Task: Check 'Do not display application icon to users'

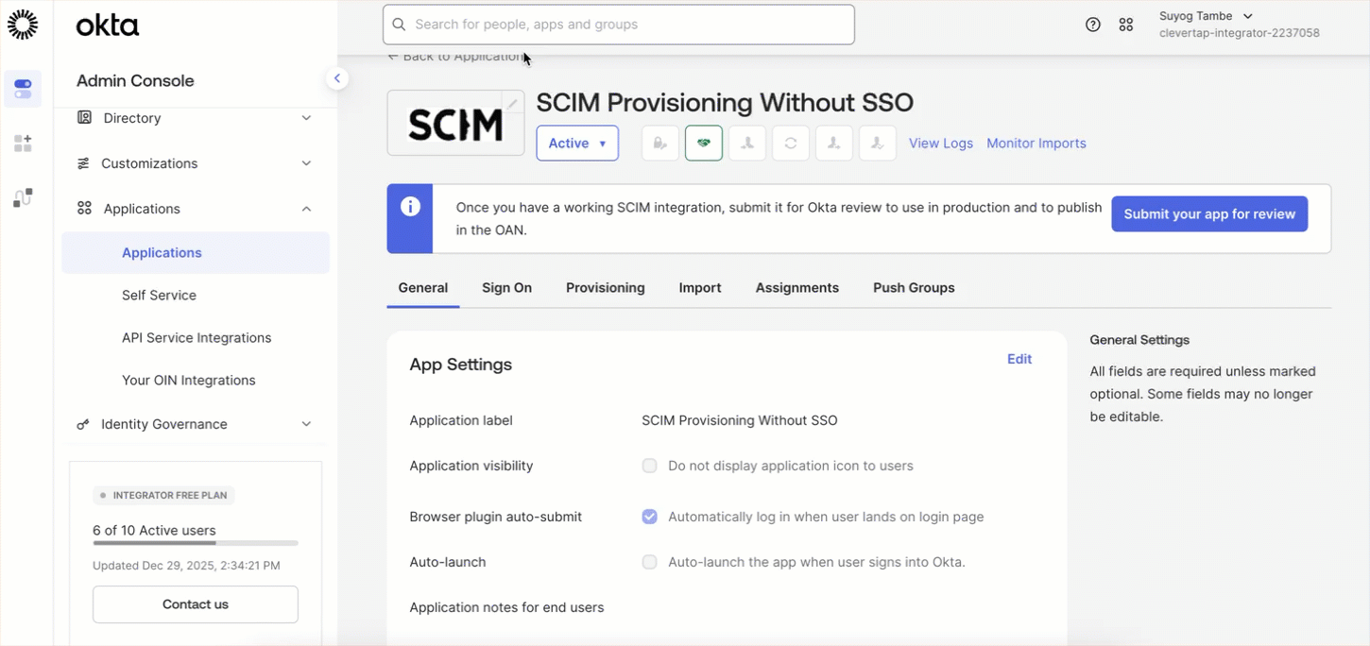Action: click(649, 466)
